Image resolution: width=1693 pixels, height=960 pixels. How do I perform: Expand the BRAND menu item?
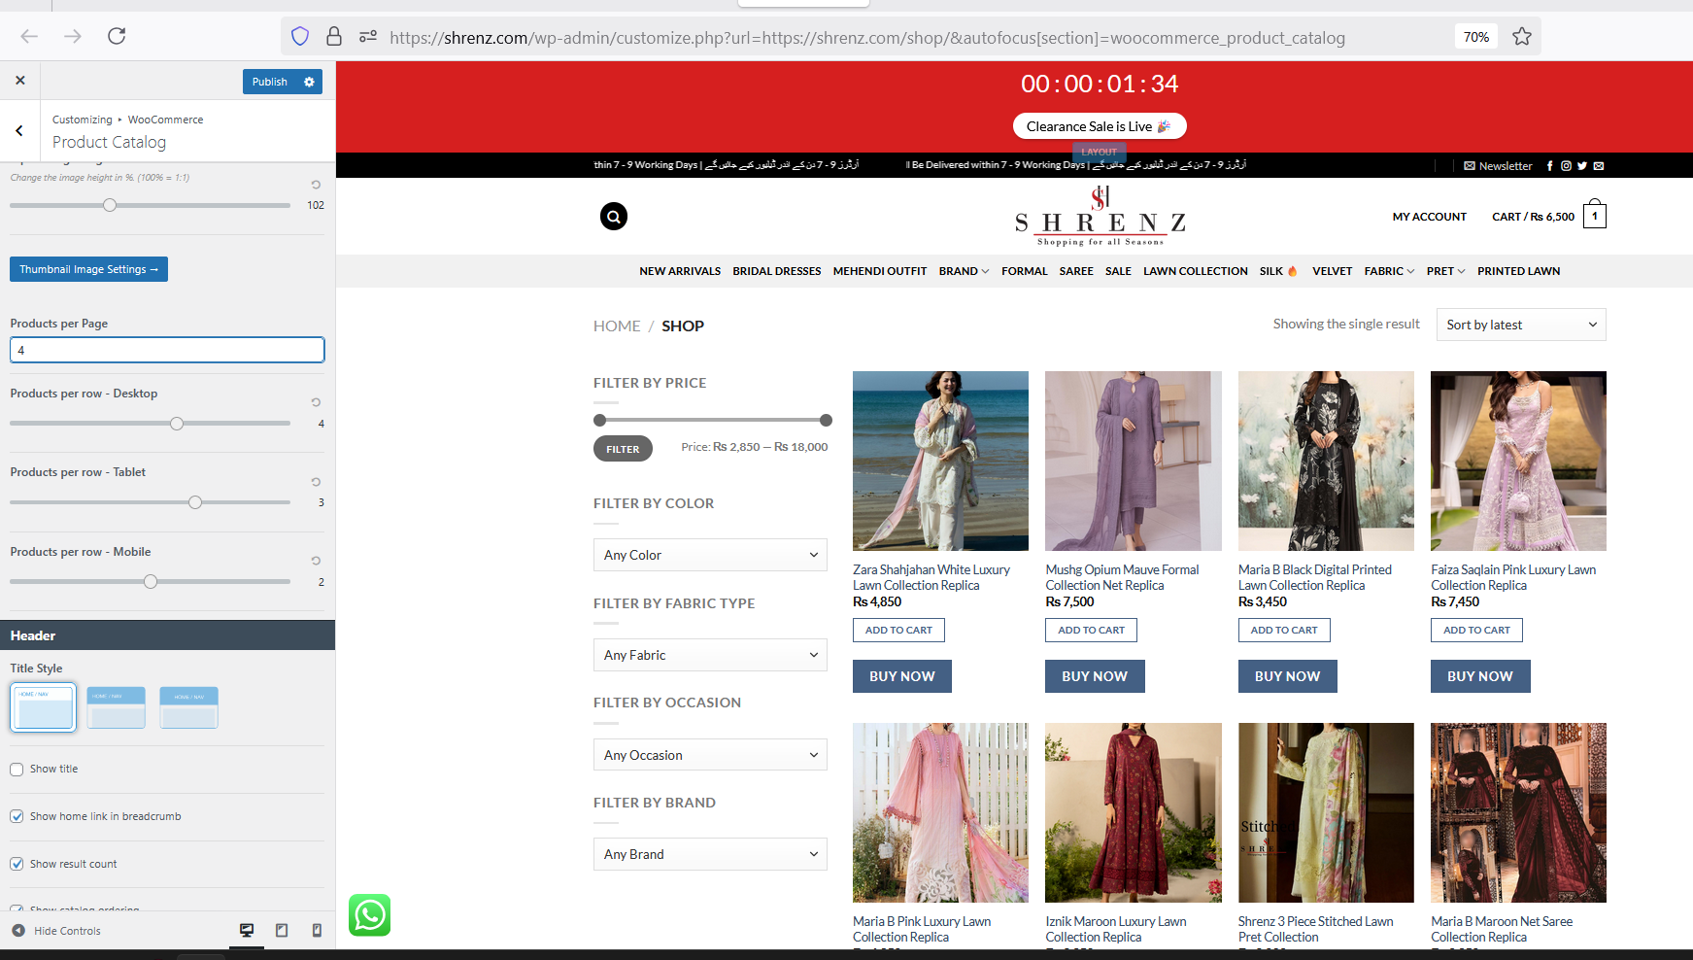pos(964,271)
